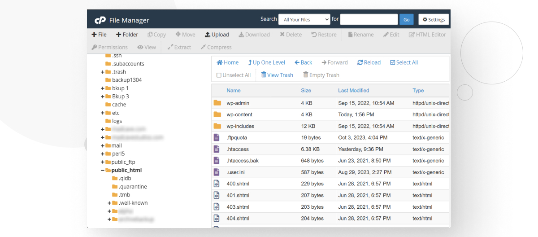Click the Reload icon

point(360,63)
